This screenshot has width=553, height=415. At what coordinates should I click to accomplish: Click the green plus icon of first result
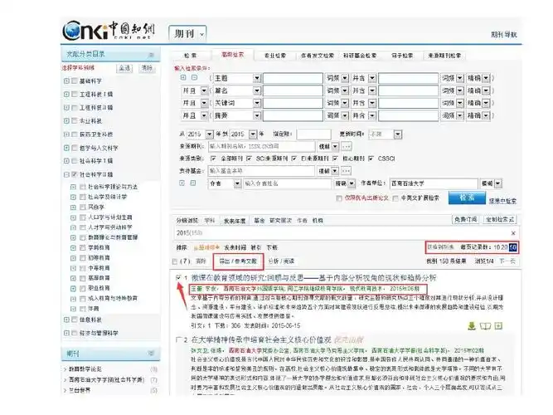[x=498, y=326]
